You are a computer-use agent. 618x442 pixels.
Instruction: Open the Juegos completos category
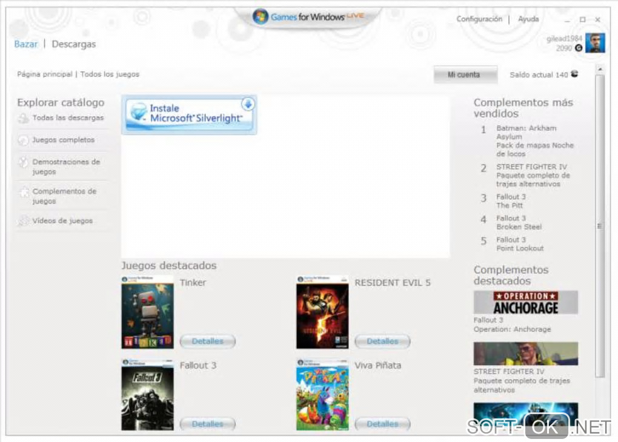click(x=64, y=139)
